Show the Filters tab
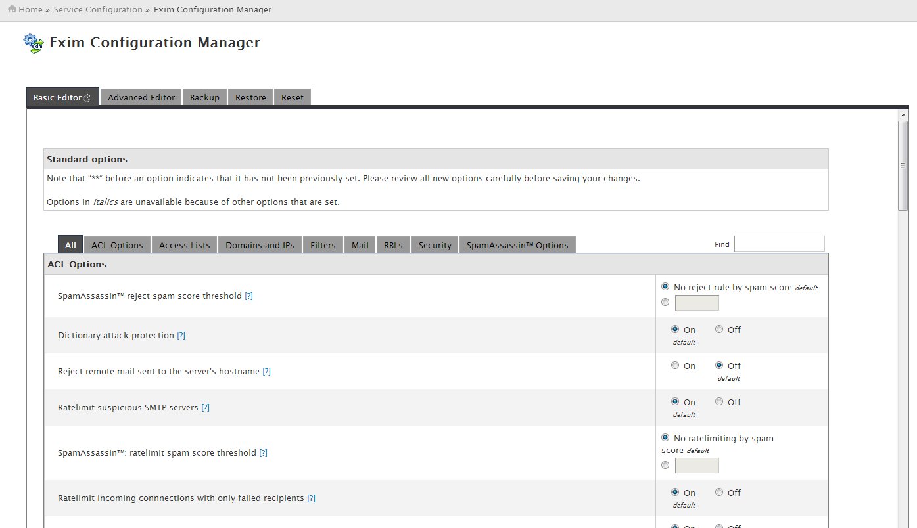 point(323,245)
